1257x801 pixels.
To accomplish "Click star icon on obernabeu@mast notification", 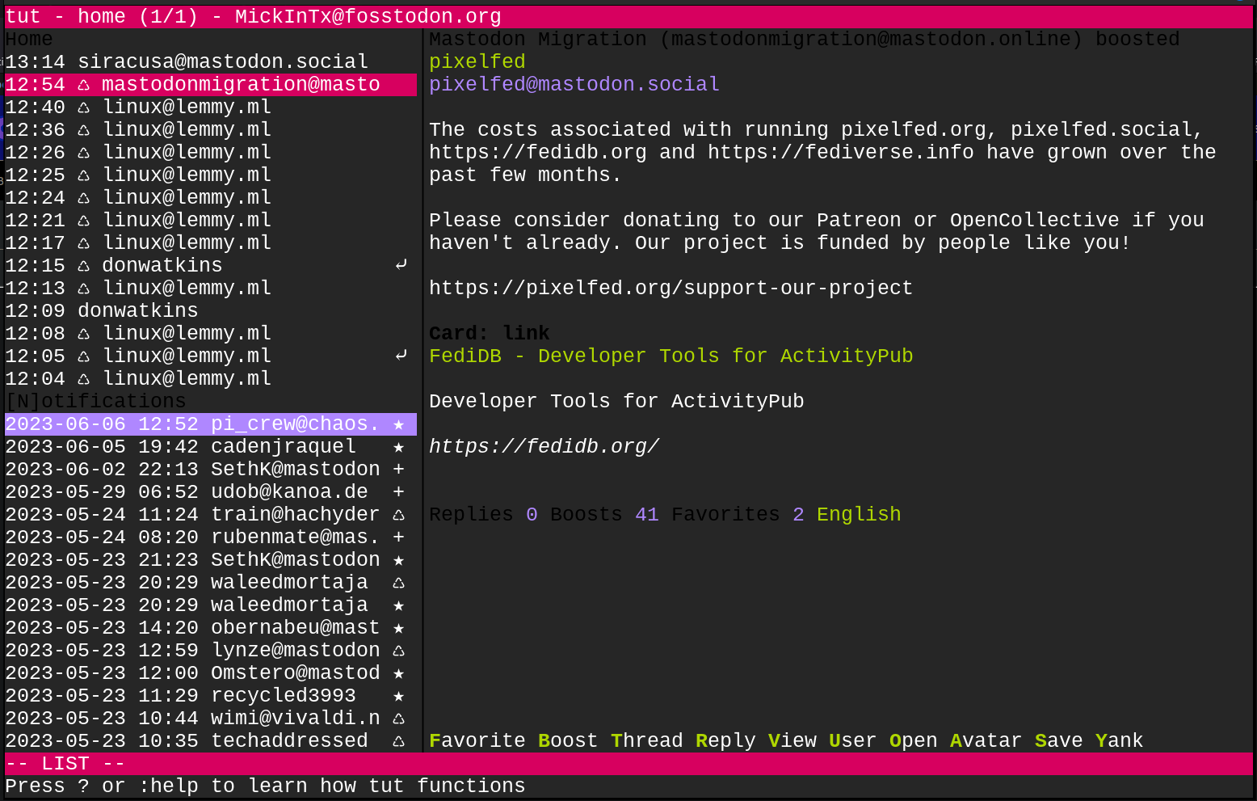I will (398, 628).
